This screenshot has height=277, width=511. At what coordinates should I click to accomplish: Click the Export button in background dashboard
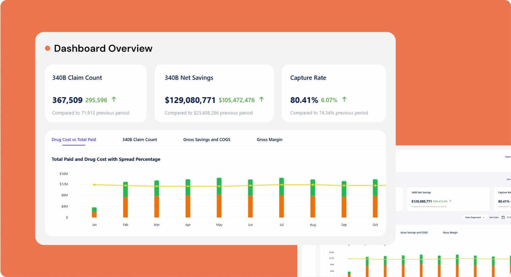(x=507, y=157)
